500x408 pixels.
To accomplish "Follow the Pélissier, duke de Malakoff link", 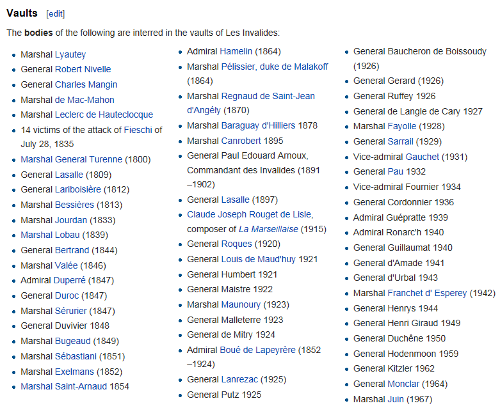I will 275,67.
